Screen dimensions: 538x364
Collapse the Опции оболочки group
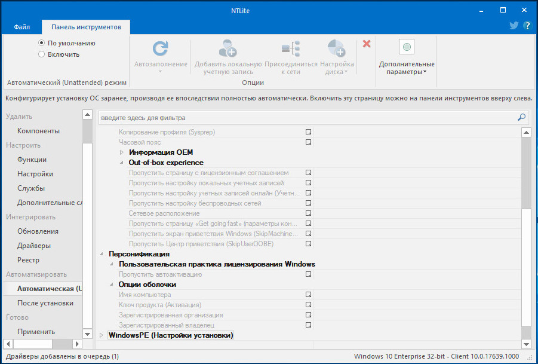click(x=112, y=285)
